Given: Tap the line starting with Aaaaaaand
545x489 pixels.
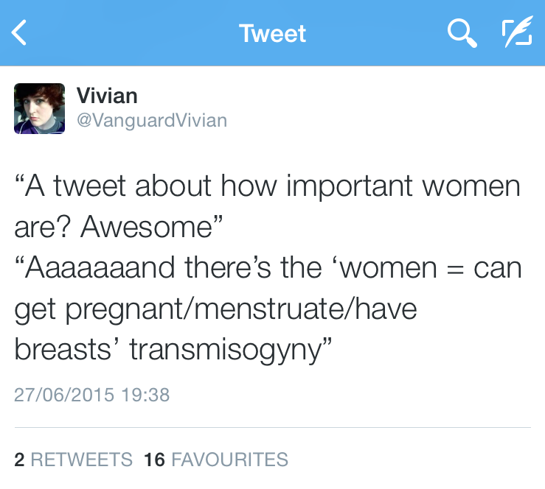Looking at the screenshot, I should (267, 268).
